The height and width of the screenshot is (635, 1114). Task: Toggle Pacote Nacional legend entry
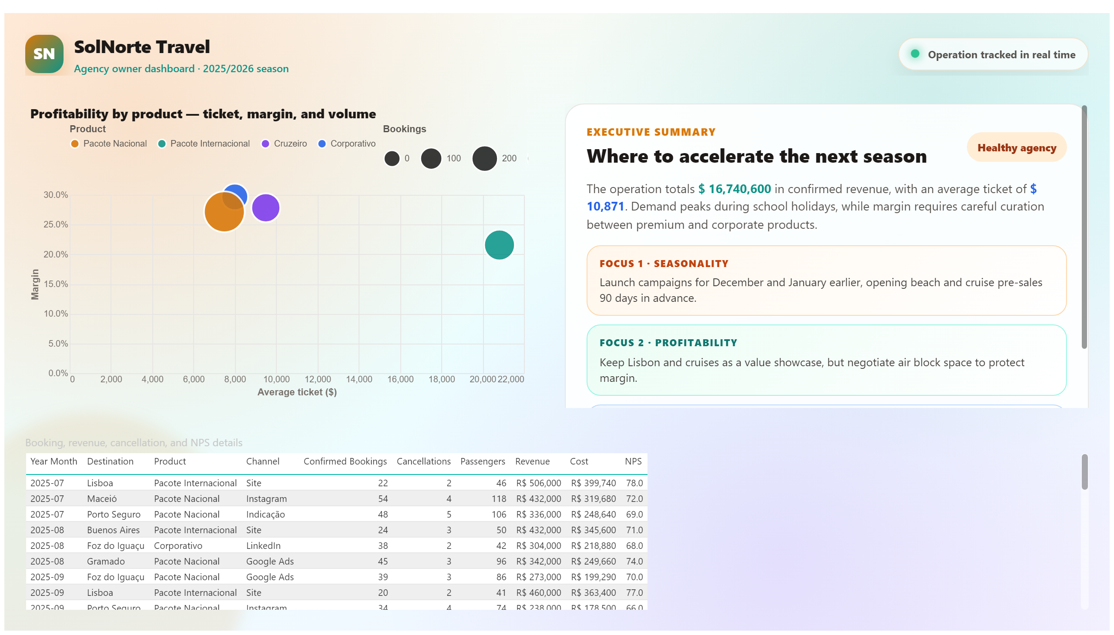(109, 144)
